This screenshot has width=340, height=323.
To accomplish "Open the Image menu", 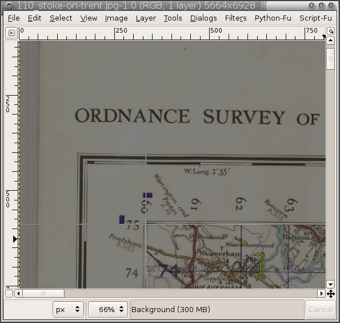I will point(116,18).
